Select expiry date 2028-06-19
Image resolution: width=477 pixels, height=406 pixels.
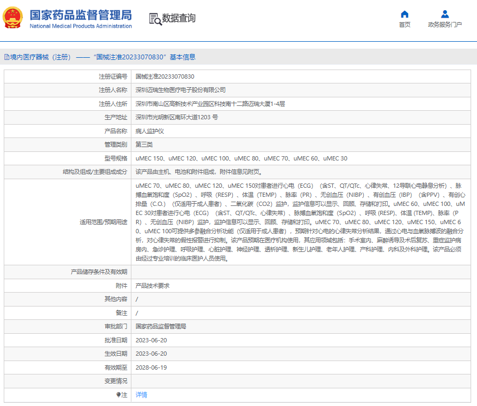pyautogui.click(x=151, y=367)
